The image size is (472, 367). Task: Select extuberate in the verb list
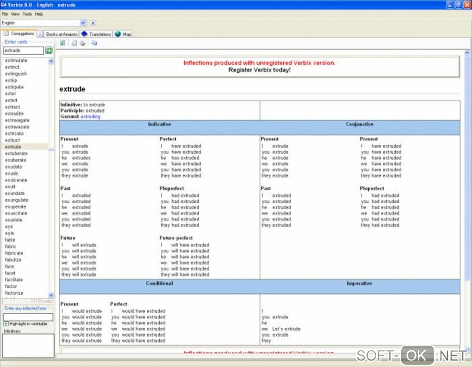16,154
